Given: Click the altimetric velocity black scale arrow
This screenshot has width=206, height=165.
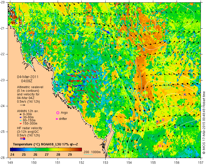Looking at the screenshot, I should pyautogui.click(x=23, y=105).
